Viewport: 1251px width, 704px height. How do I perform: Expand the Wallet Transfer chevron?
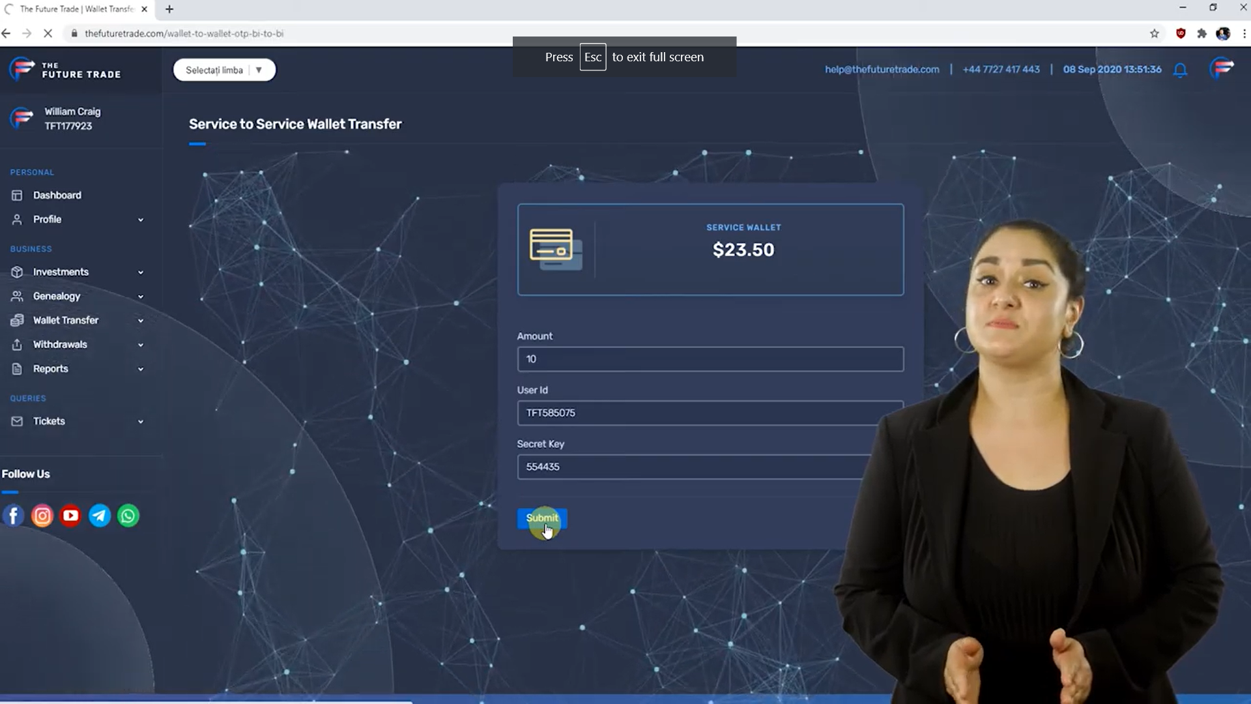click(x=141, y=321)
